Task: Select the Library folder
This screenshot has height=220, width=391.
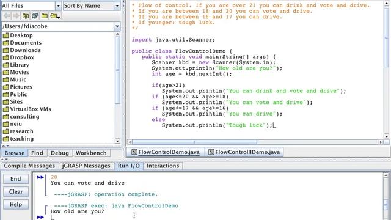Action: 20,65
